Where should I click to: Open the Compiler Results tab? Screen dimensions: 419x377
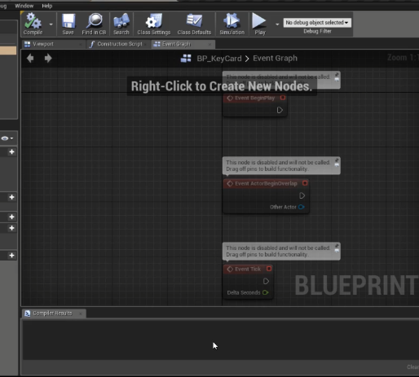point(52,313)
